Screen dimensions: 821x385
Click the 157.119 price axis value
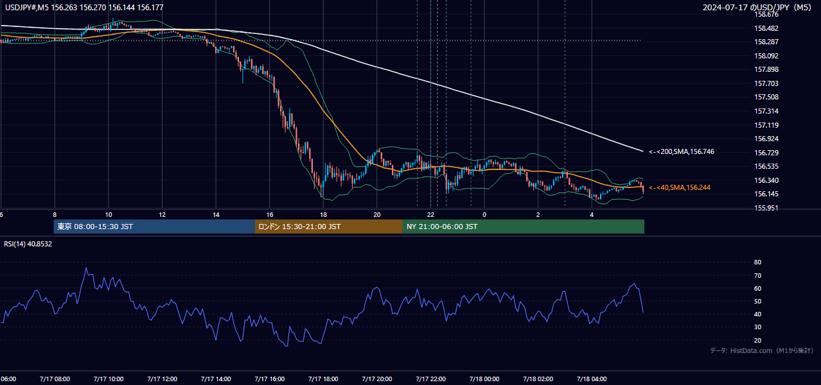[x=766, y=125]
